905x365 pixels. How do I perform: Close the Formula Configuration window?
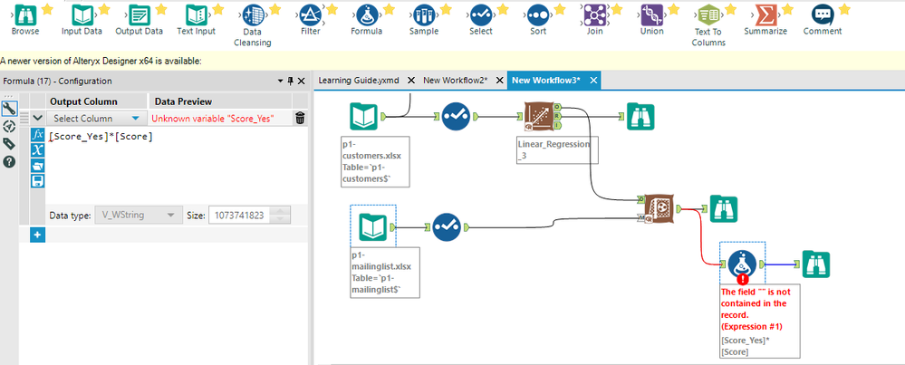point(302,81)
